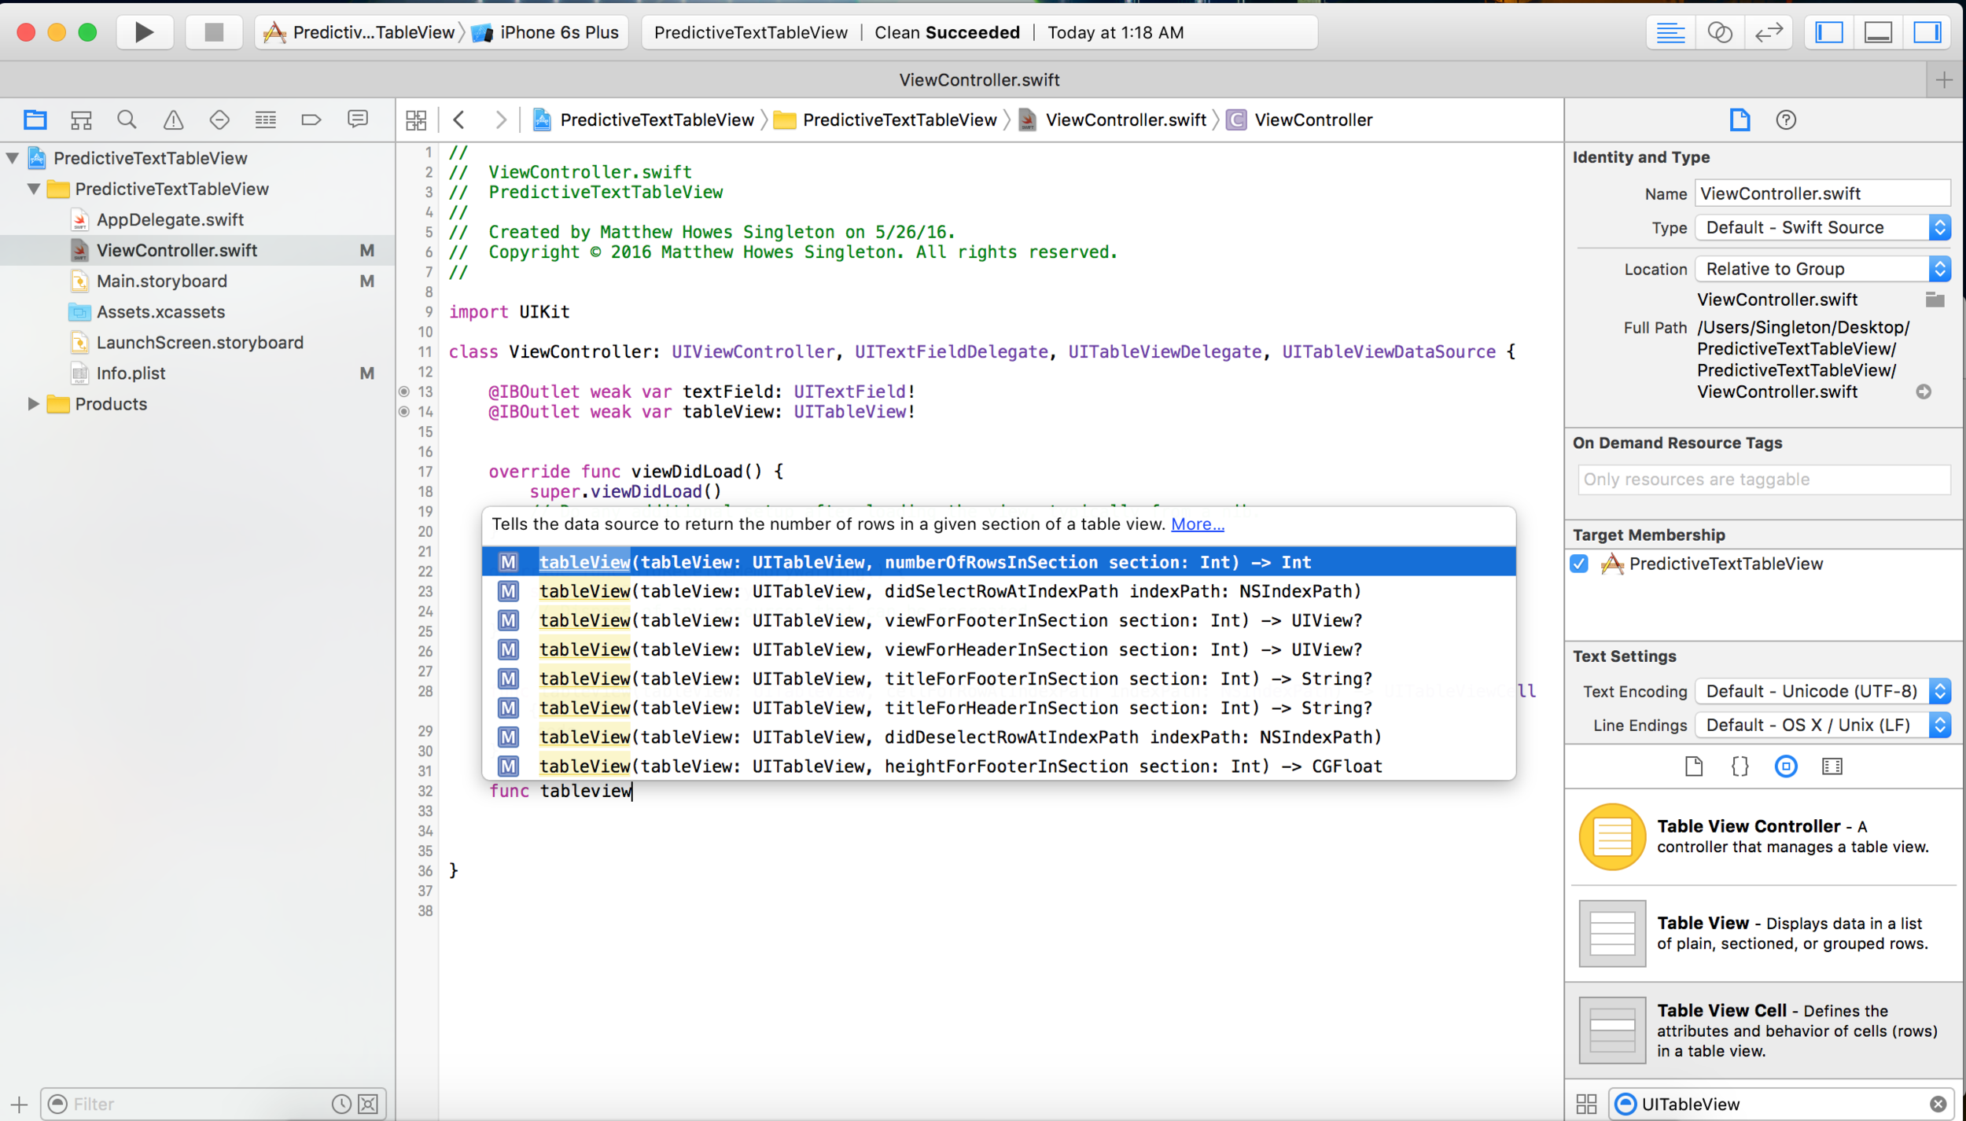Show the Assistant editor

pos(1720,32)
